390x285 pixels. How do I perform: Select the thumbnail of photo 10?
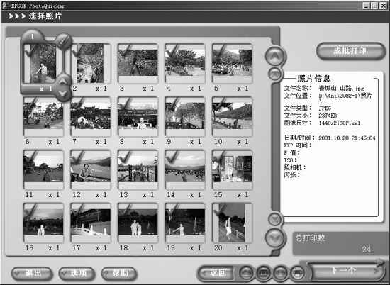232,116
